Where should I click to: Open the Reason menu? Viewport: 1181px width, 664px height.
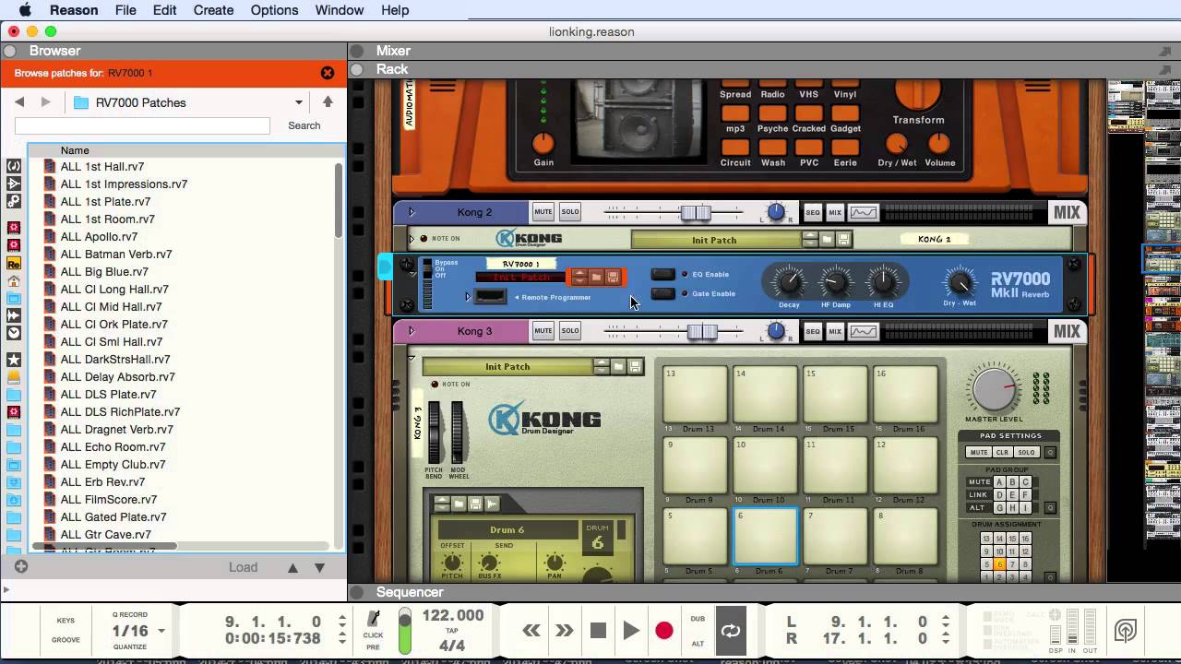[x=74, y=10]
